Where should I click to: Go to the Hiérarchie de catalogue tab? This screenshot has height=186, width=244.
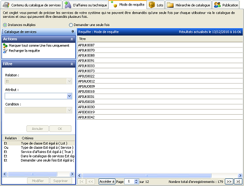(x=189, y=5)
